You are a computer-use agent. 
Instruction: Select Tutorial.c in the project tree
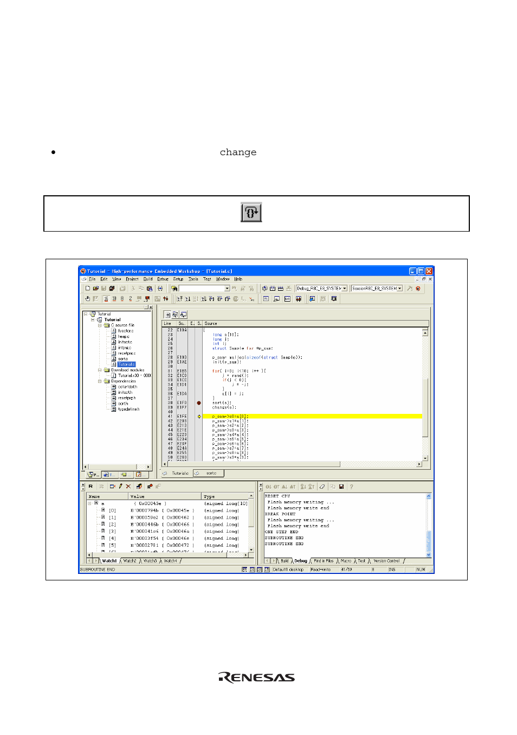(126, 365)
